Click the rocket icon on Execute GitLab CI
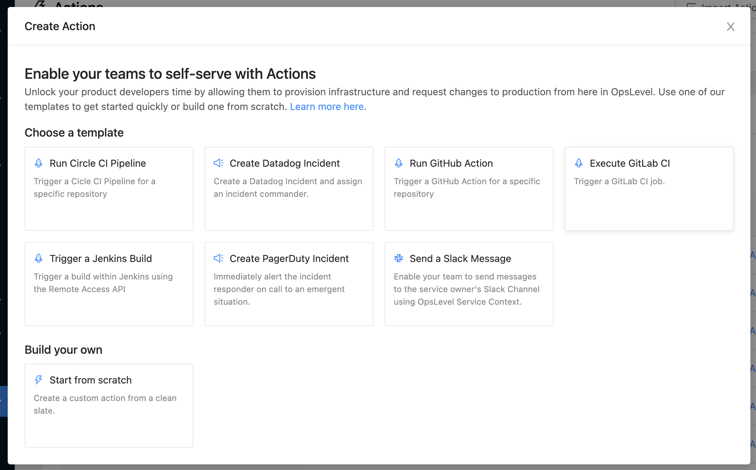 579,163
